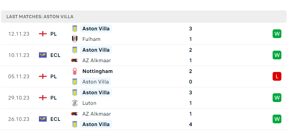The height and width of the screenshot is (131, 287).
Task: Click the Last Matches: Aston Villa header
Action: pos(40,17)
